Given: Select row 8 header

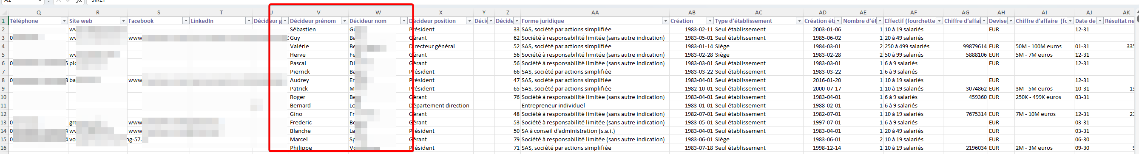Looking at the screenshot, I should [4, 80].
